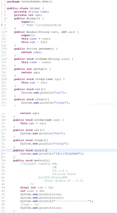Click 'System.out.println(num);' on line 50

(41, 208)
